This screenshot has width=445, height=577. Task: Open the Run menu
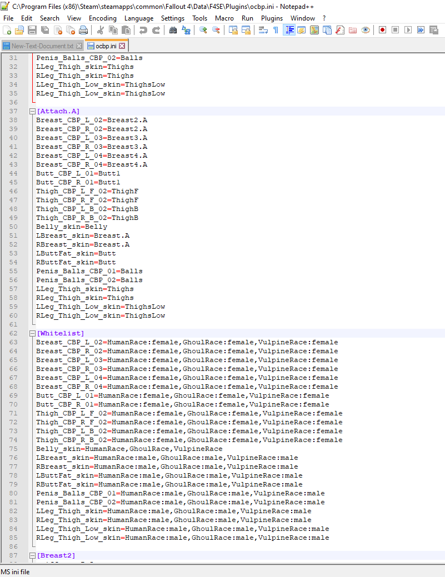click(x=247, y=18)
